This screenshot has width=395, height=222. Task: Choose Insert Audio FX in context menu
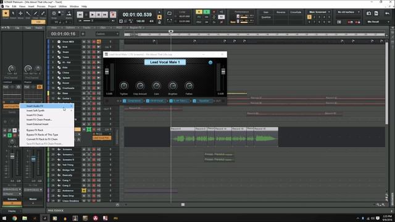pyautogui.click(x=47, y=106)
